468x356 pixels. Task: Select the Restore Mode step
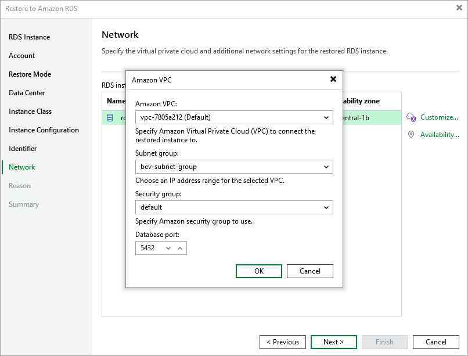[x=30, y=74]
